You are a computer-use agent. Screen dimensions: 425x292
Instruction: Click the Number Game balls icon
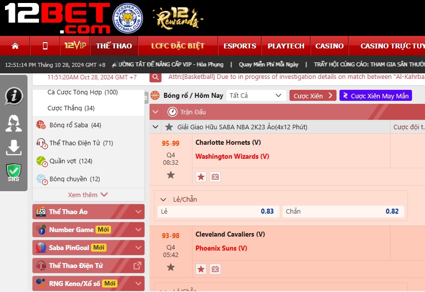pyautogui.click(x=41, y=230)
